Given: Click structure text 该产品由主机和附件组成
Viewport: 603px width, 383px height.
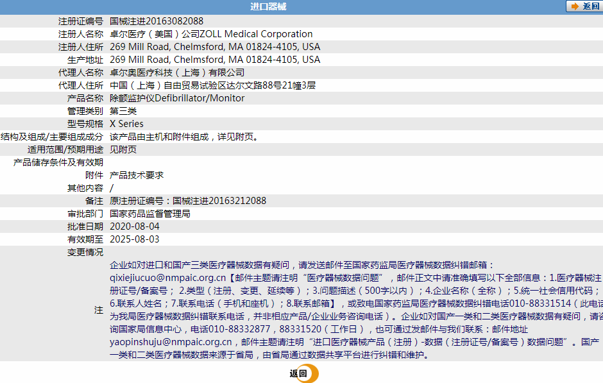Looking at the screenshot, I should (x=159, y=137).
